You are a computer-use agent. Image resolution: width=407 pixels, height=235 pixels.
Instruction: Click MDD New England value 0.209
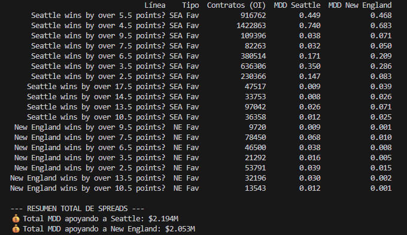381,56
